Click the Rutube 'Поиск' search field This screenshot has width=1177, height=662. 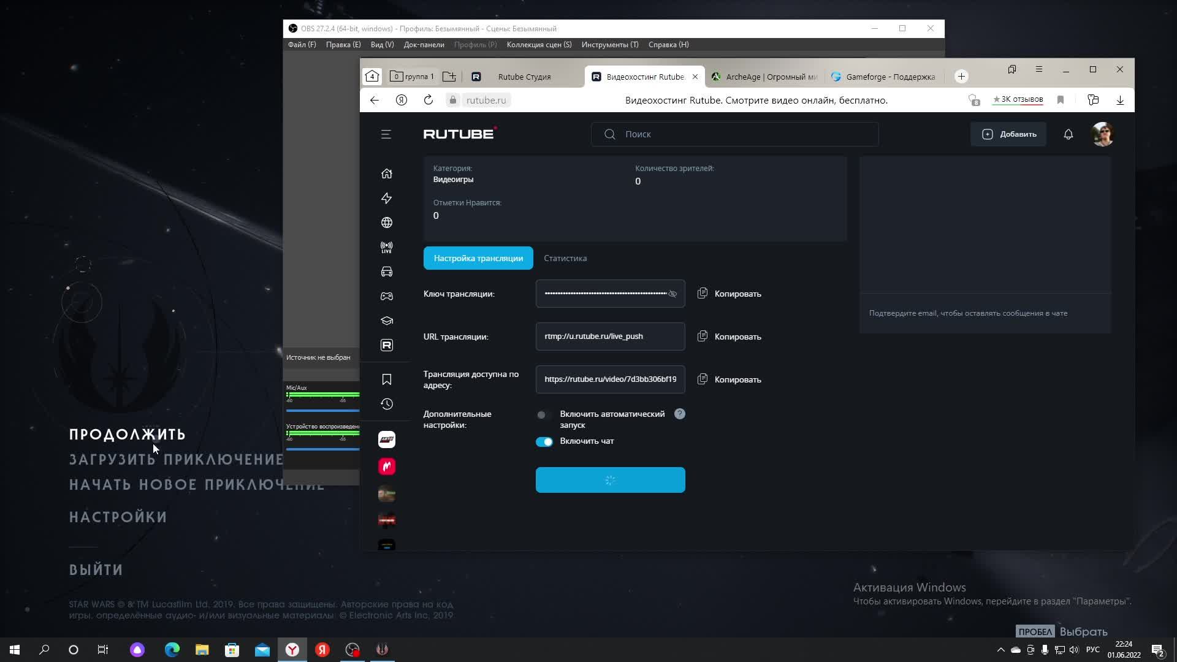[736, 134]
